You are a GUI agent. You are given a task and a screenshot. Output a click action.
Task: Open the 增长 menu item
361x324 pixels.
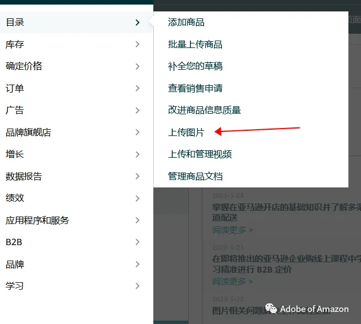(77, 154)
